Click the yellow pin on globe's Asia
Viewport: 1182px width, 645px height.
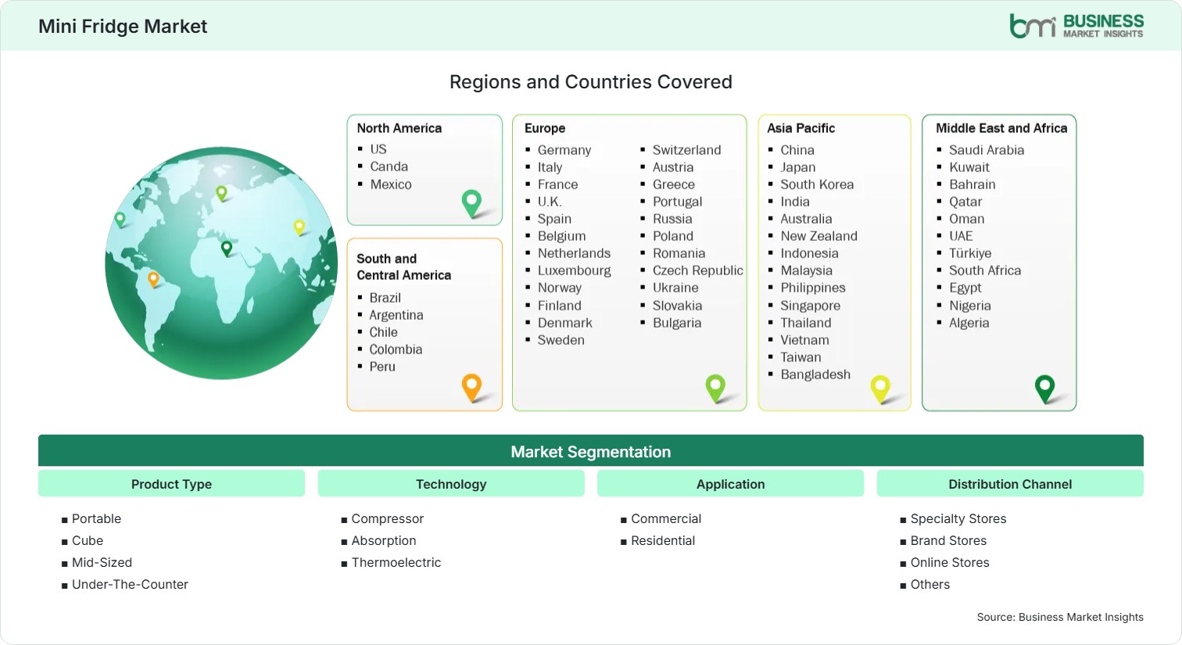[x=299, y=227]
